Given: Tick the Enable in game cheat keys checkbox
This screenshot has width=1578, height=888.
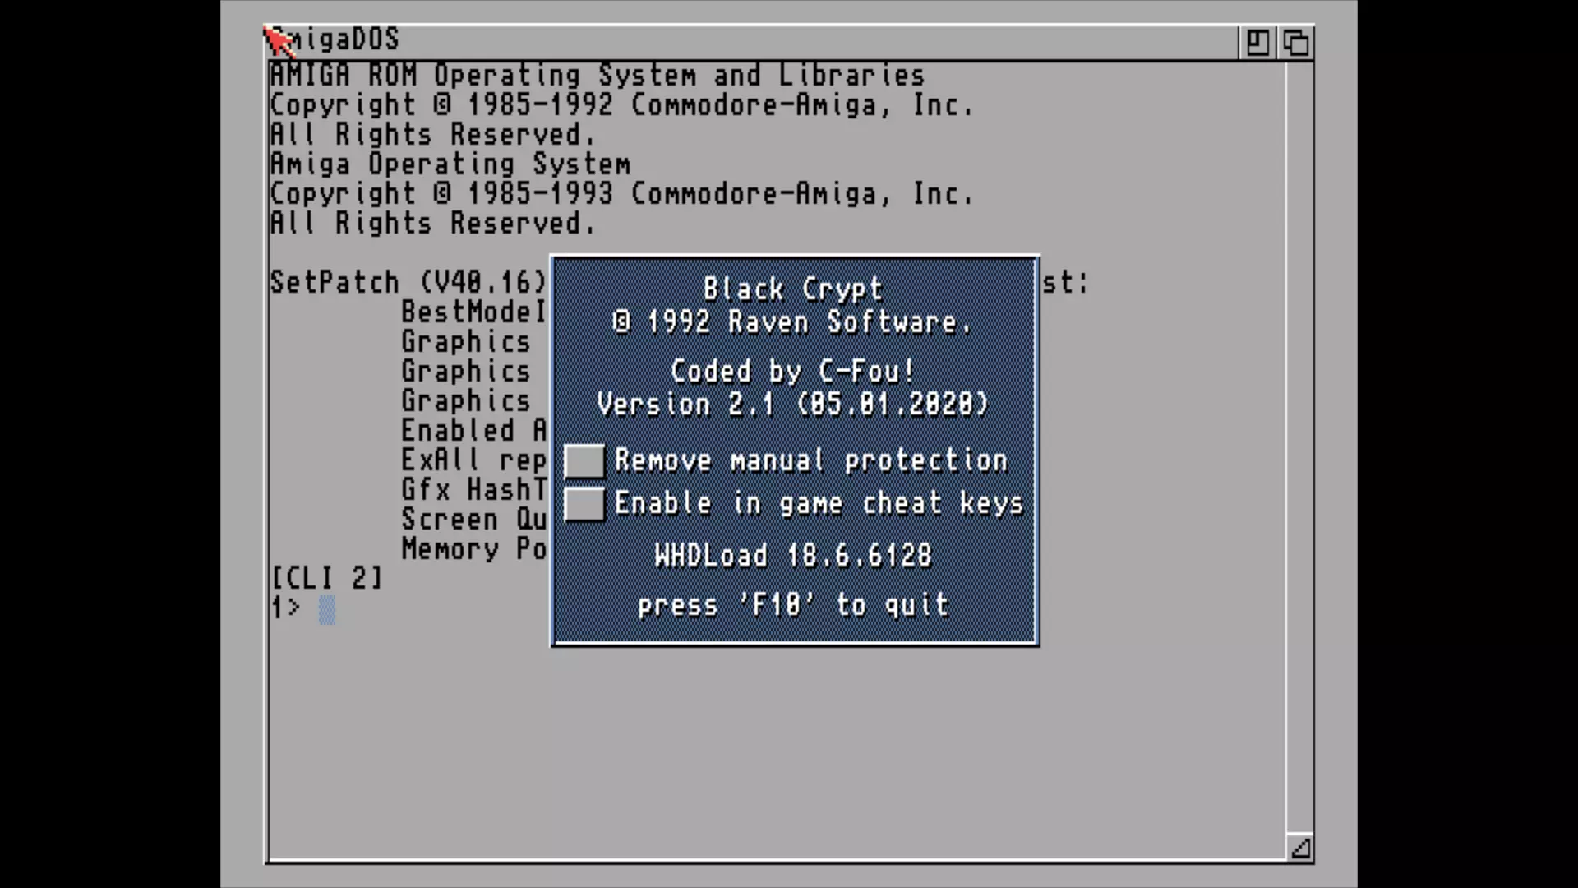Looking at the screenshot, I should click(x=584, y=504).
